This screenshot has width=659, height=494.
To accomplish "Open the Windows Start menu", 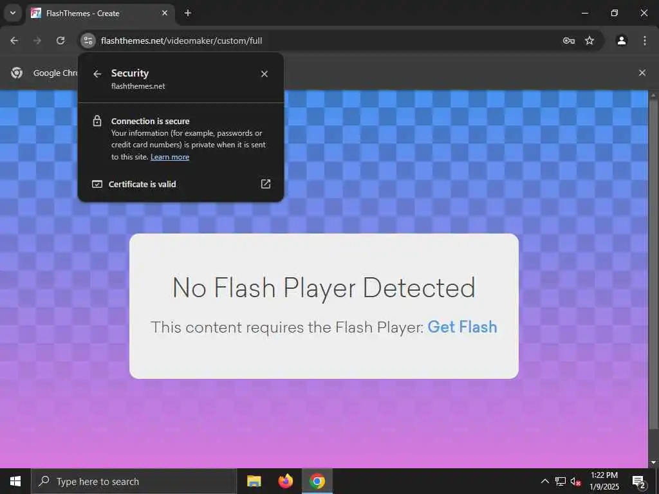I will pyautogui.click(x=15, y=481).
